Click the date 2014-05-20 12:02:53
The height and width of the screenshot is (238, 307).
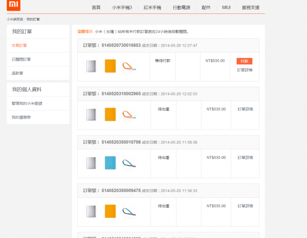[179, 94]
